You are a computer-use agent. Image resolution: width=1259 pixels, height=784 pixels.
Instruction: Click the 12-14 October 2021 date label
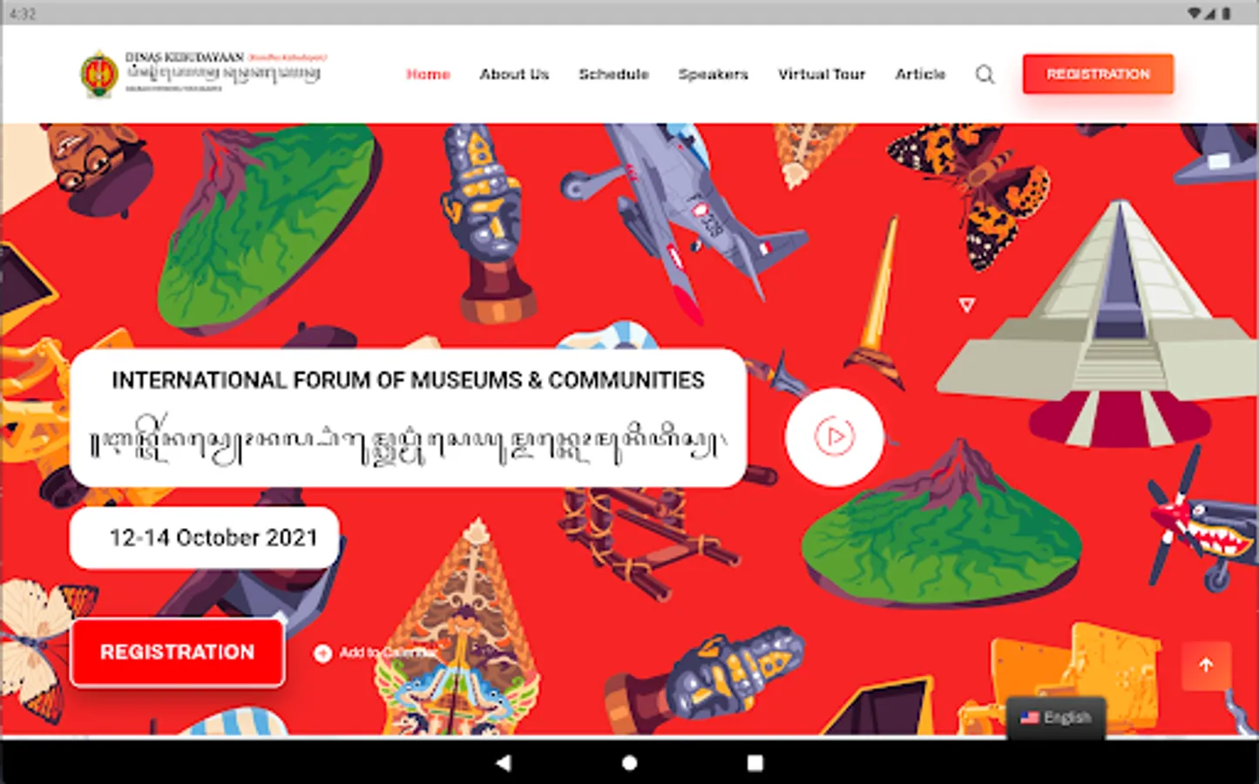213,537
